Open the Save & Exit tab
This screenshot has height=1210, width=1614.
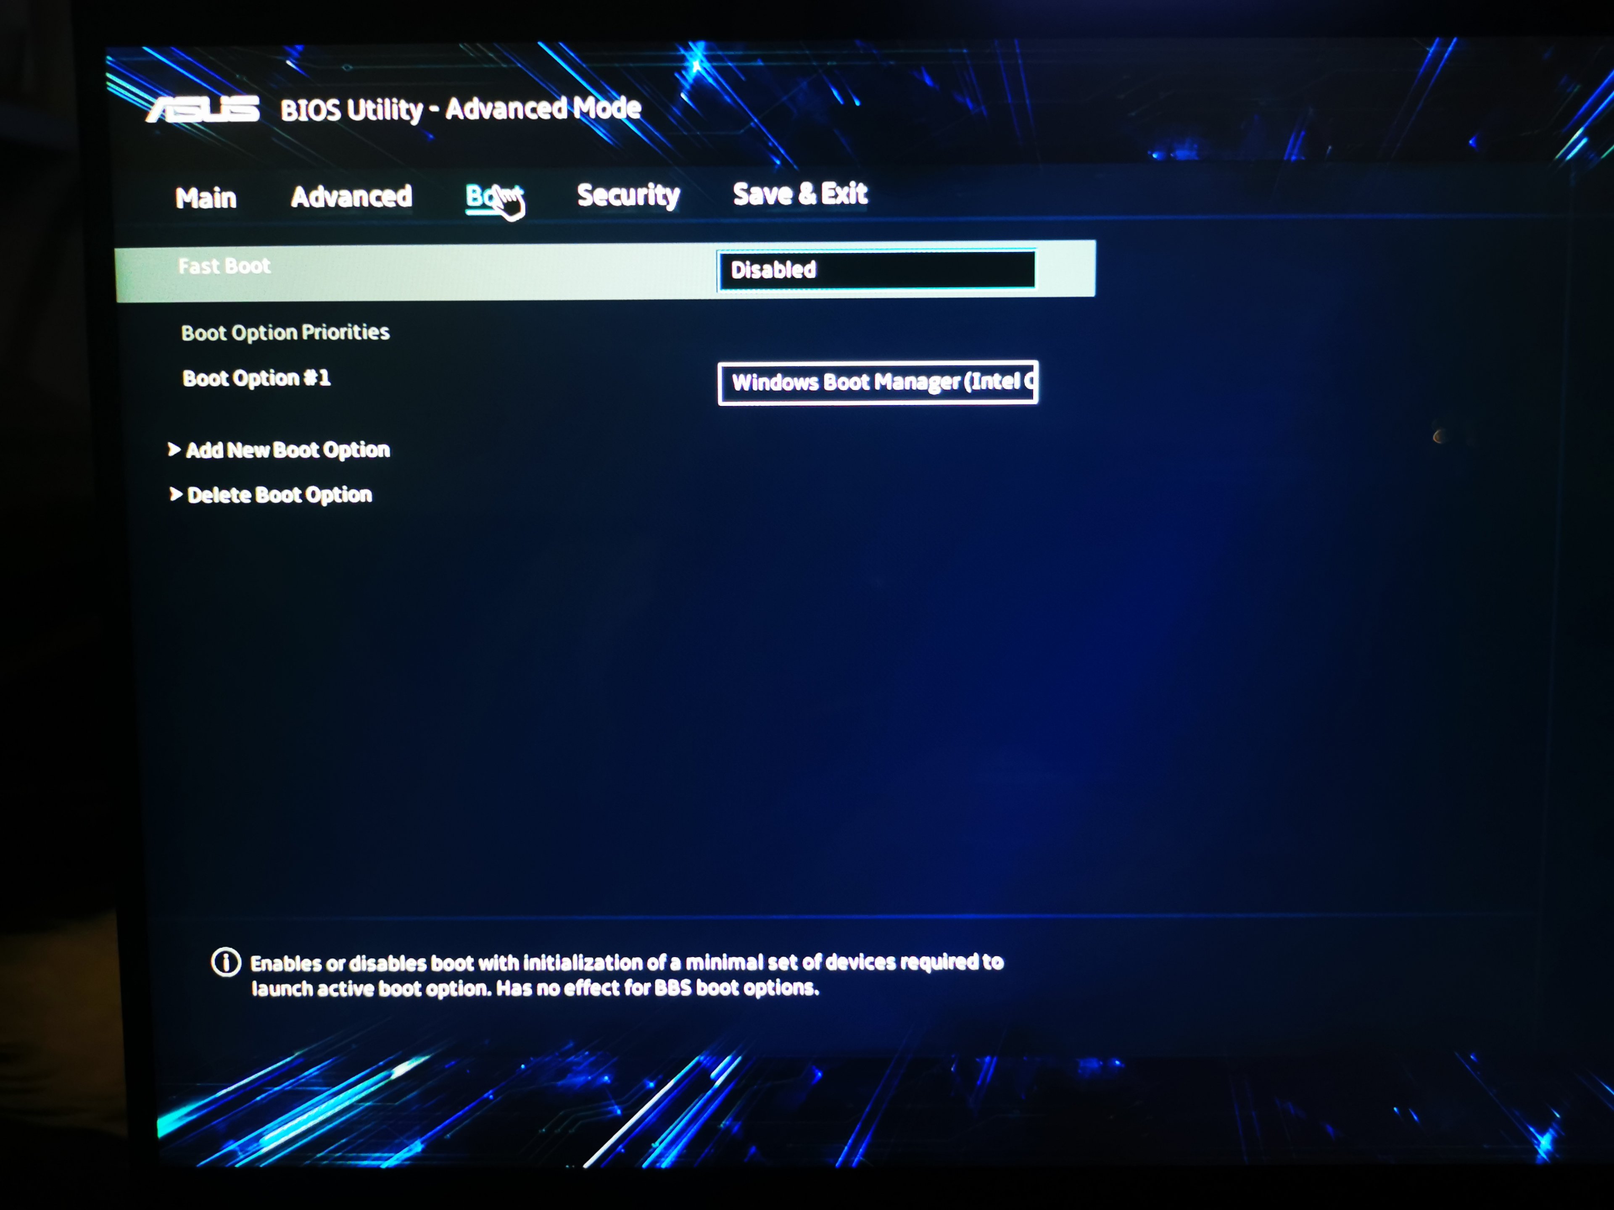pos(800,194)
